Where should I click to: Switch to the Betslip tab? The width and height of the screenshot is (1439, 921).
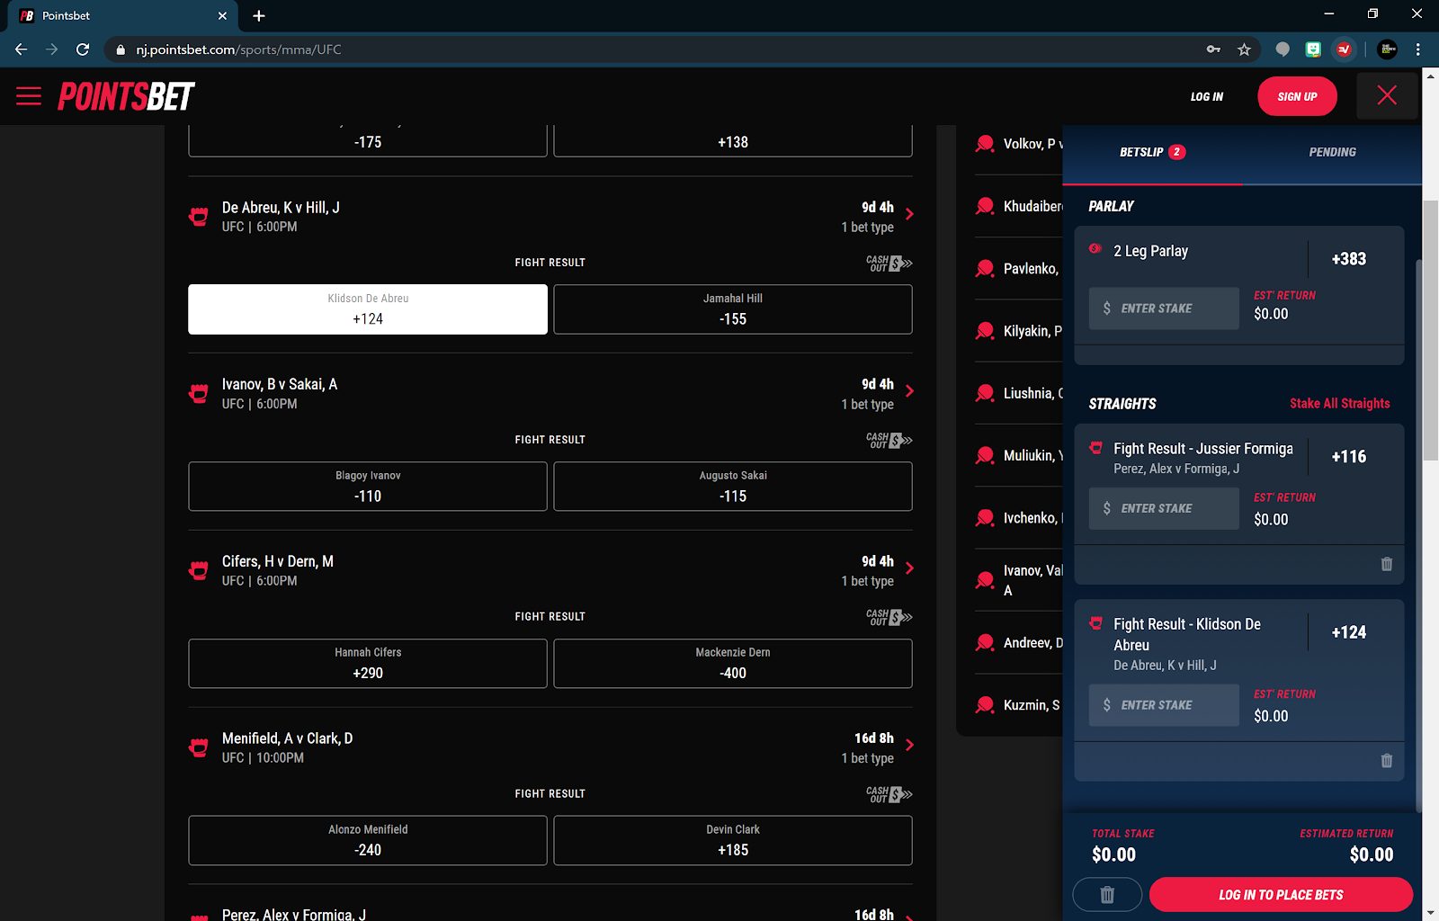1150,152
